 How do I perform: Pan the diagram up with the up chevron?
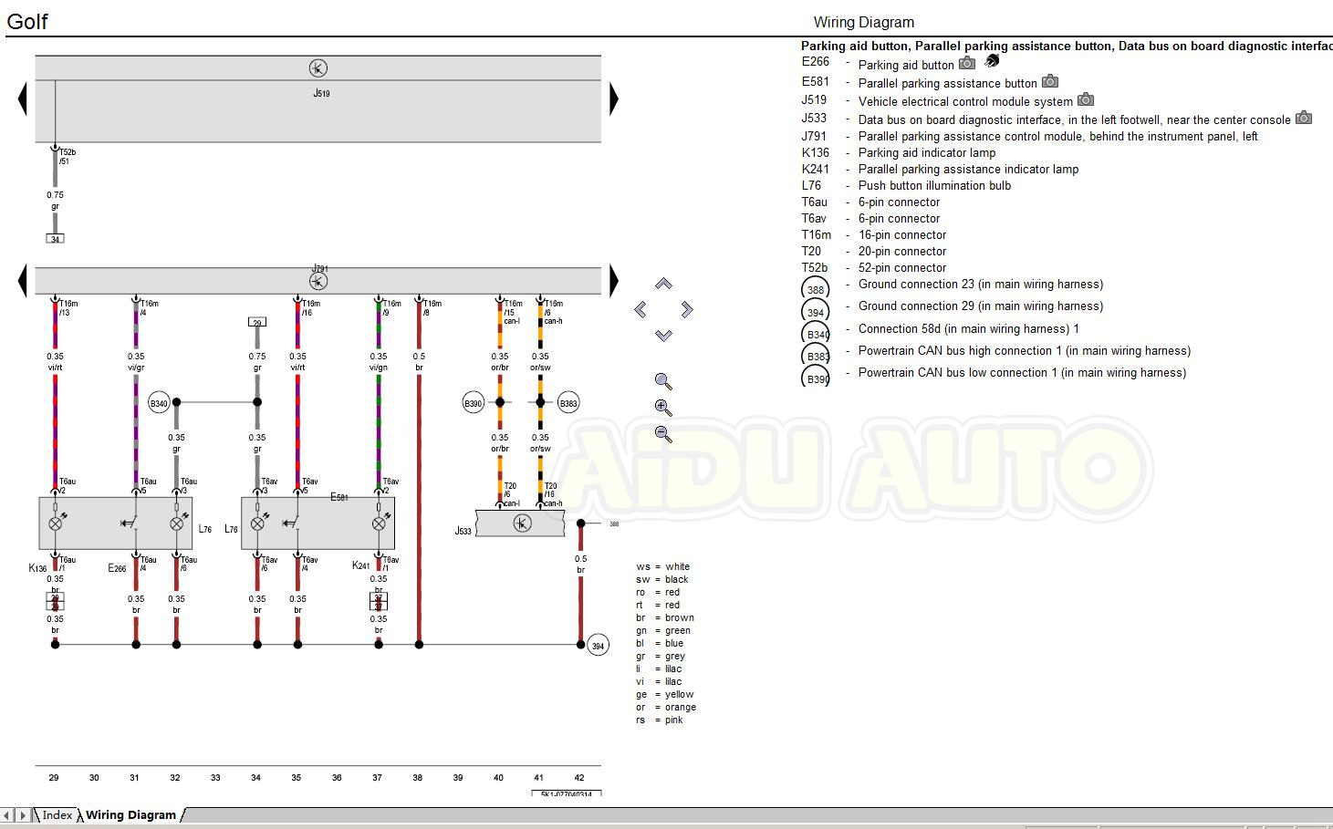point(663,284)
